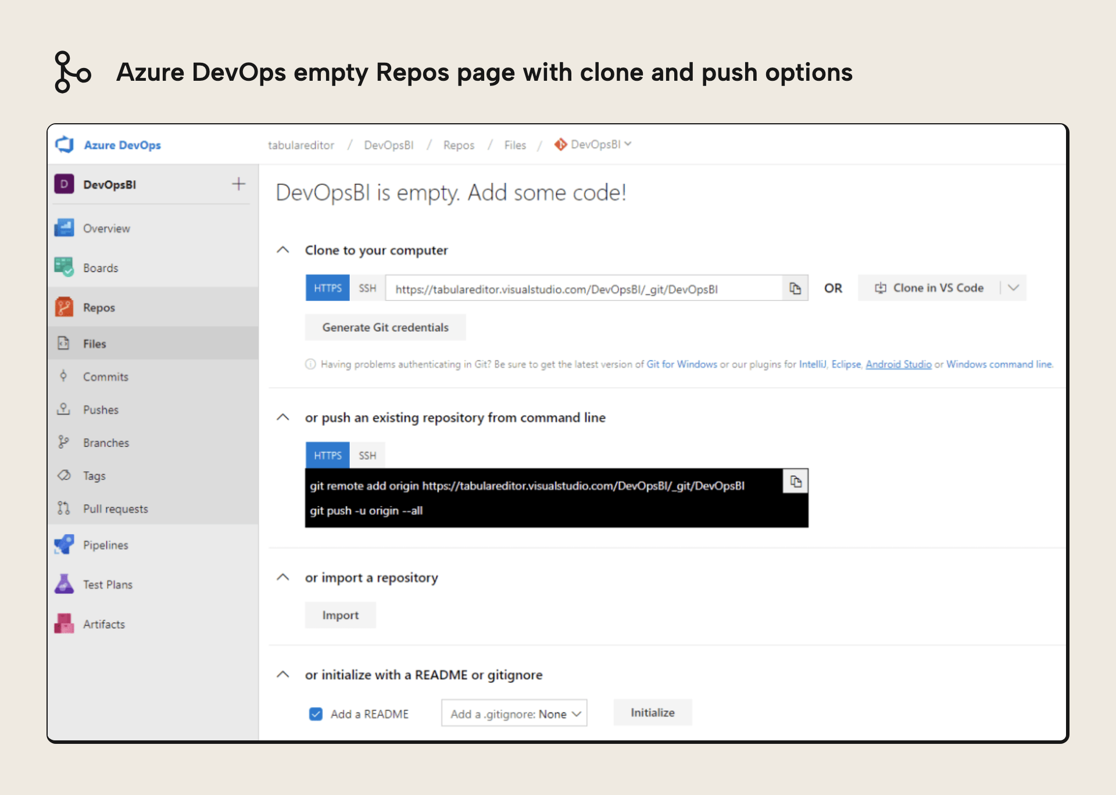
Task: Open Pushes in the sidebar
Action: (x=153, y=410)
